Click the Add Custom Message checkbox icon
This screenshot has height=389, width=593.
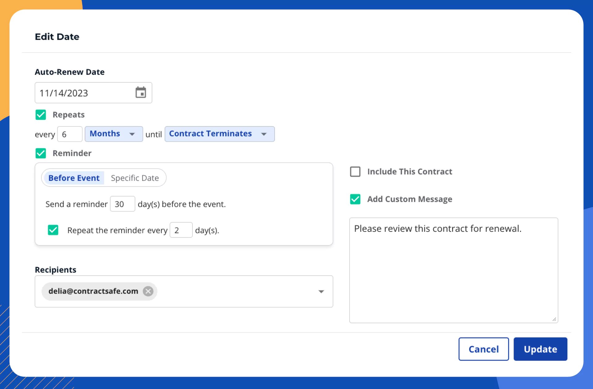pos(356,199)
